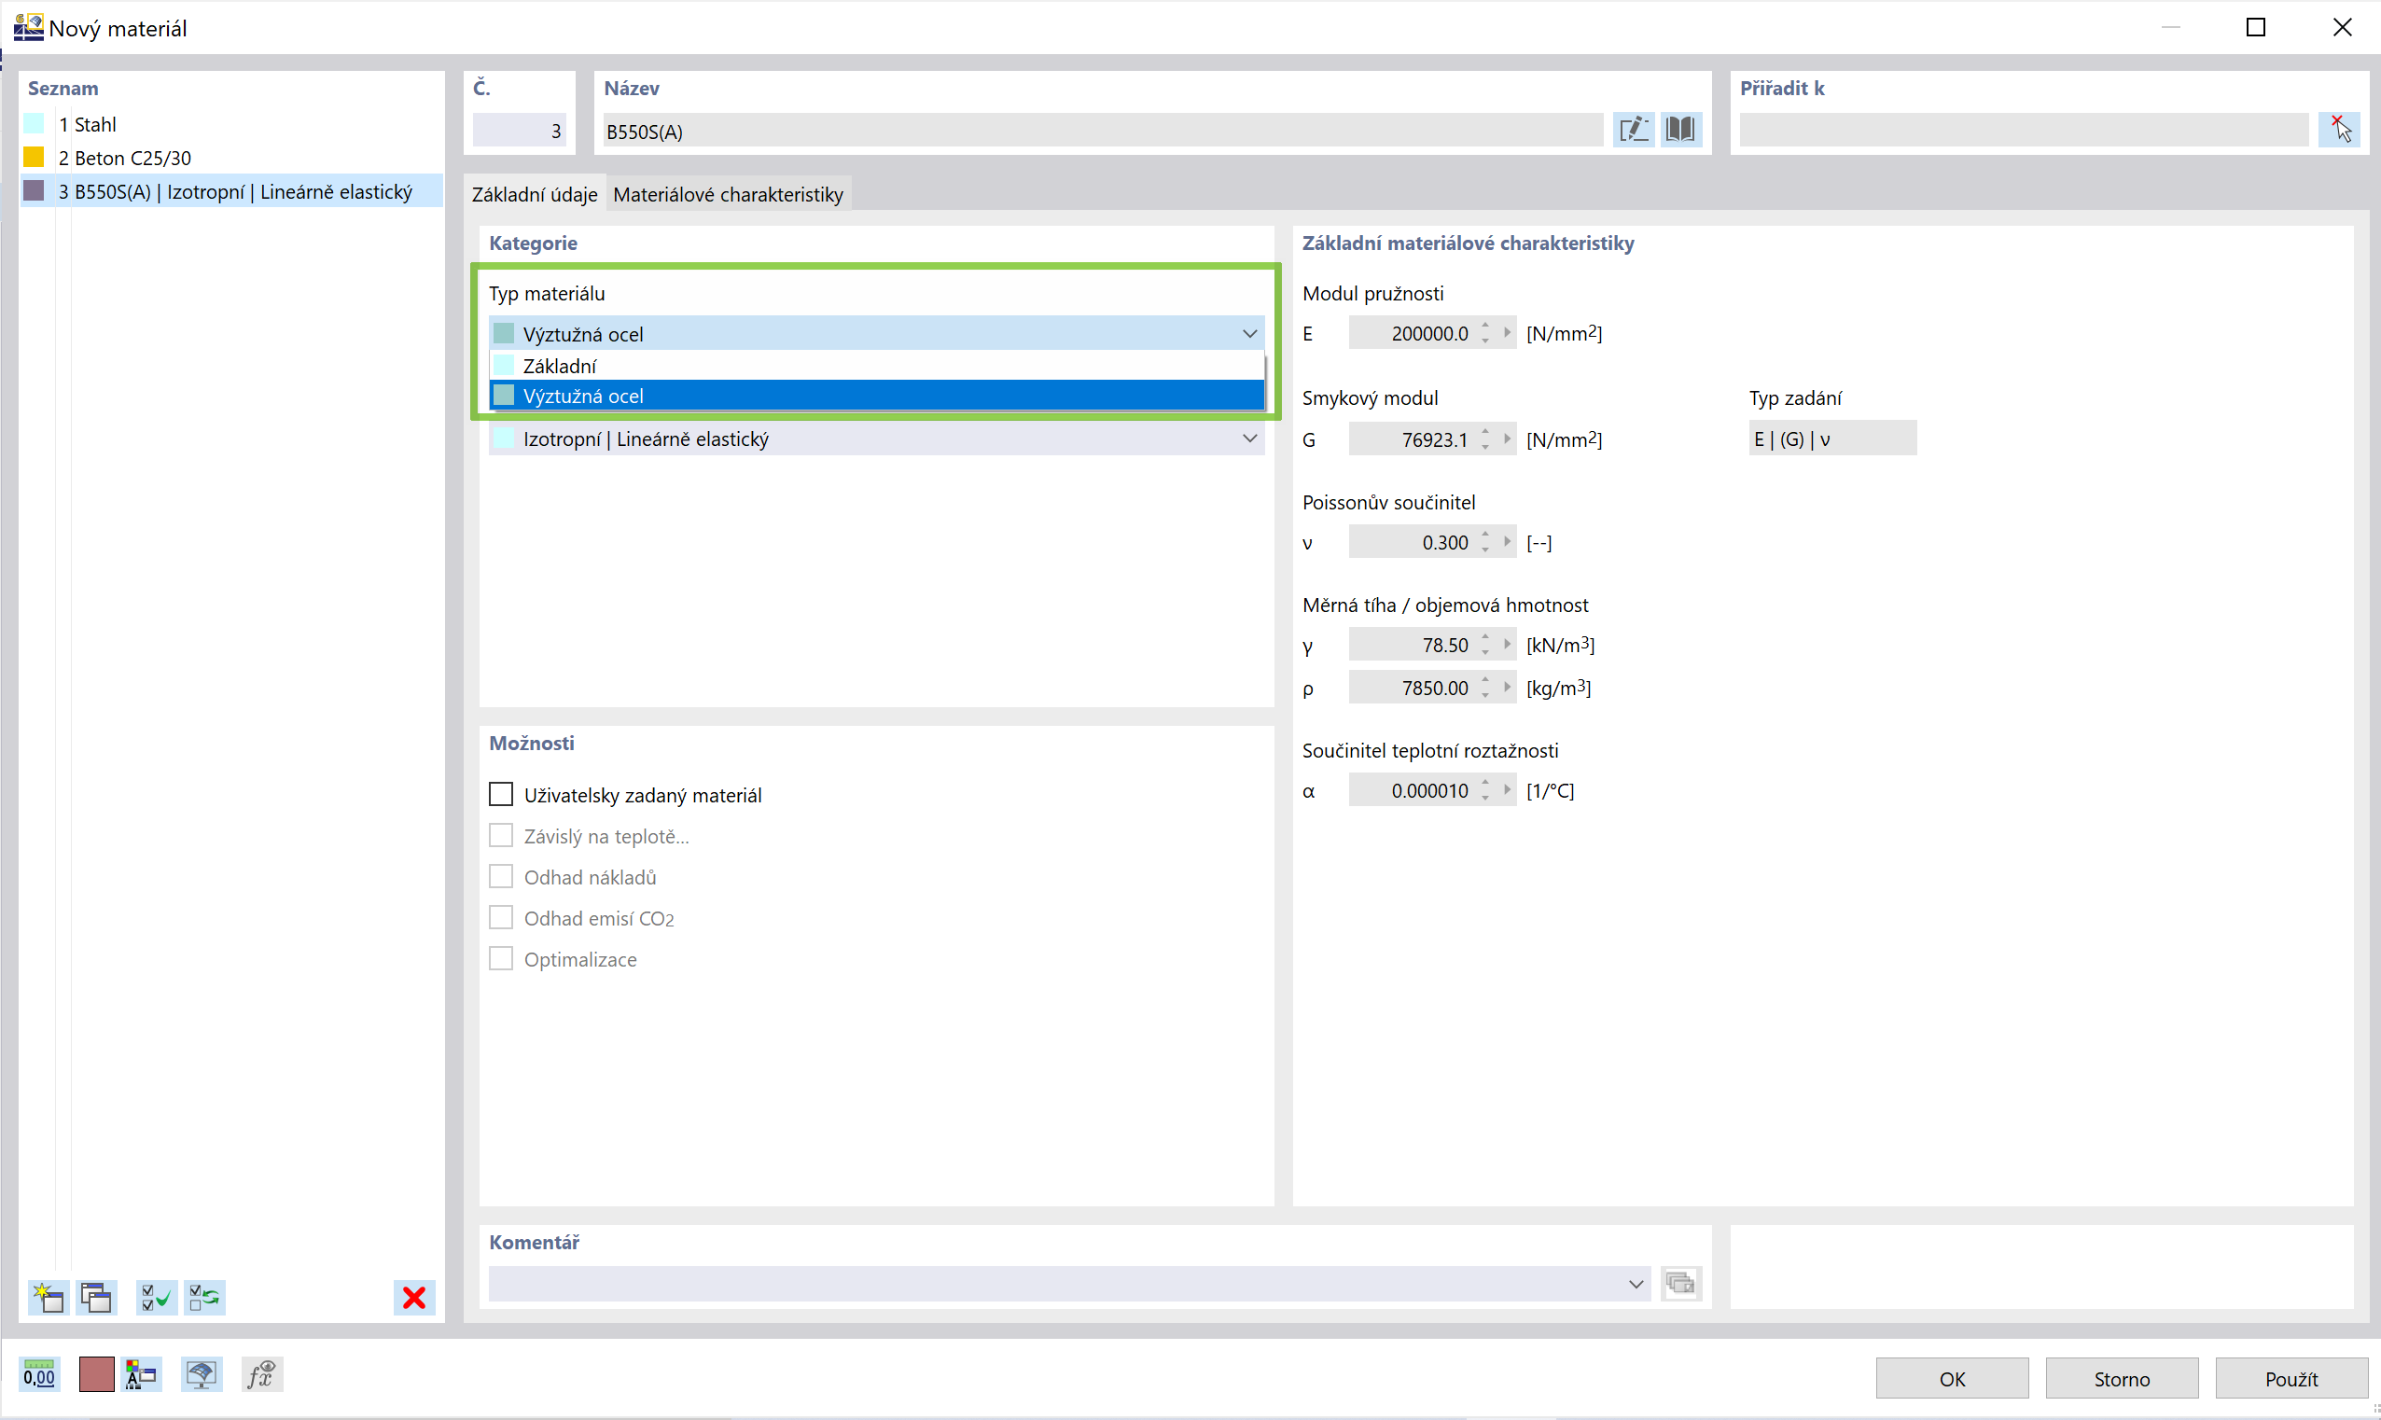2381x1420 pixels.
Task: Open material library book icon
Action: pyautogui.click(x=1679, y=129)
